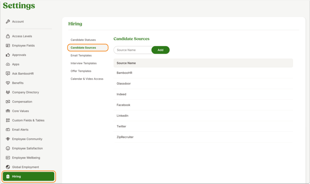Open Core Values label

(x=20, y=111)
